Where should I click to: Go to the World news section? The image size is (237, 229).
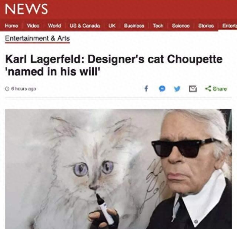coord(54,26)
